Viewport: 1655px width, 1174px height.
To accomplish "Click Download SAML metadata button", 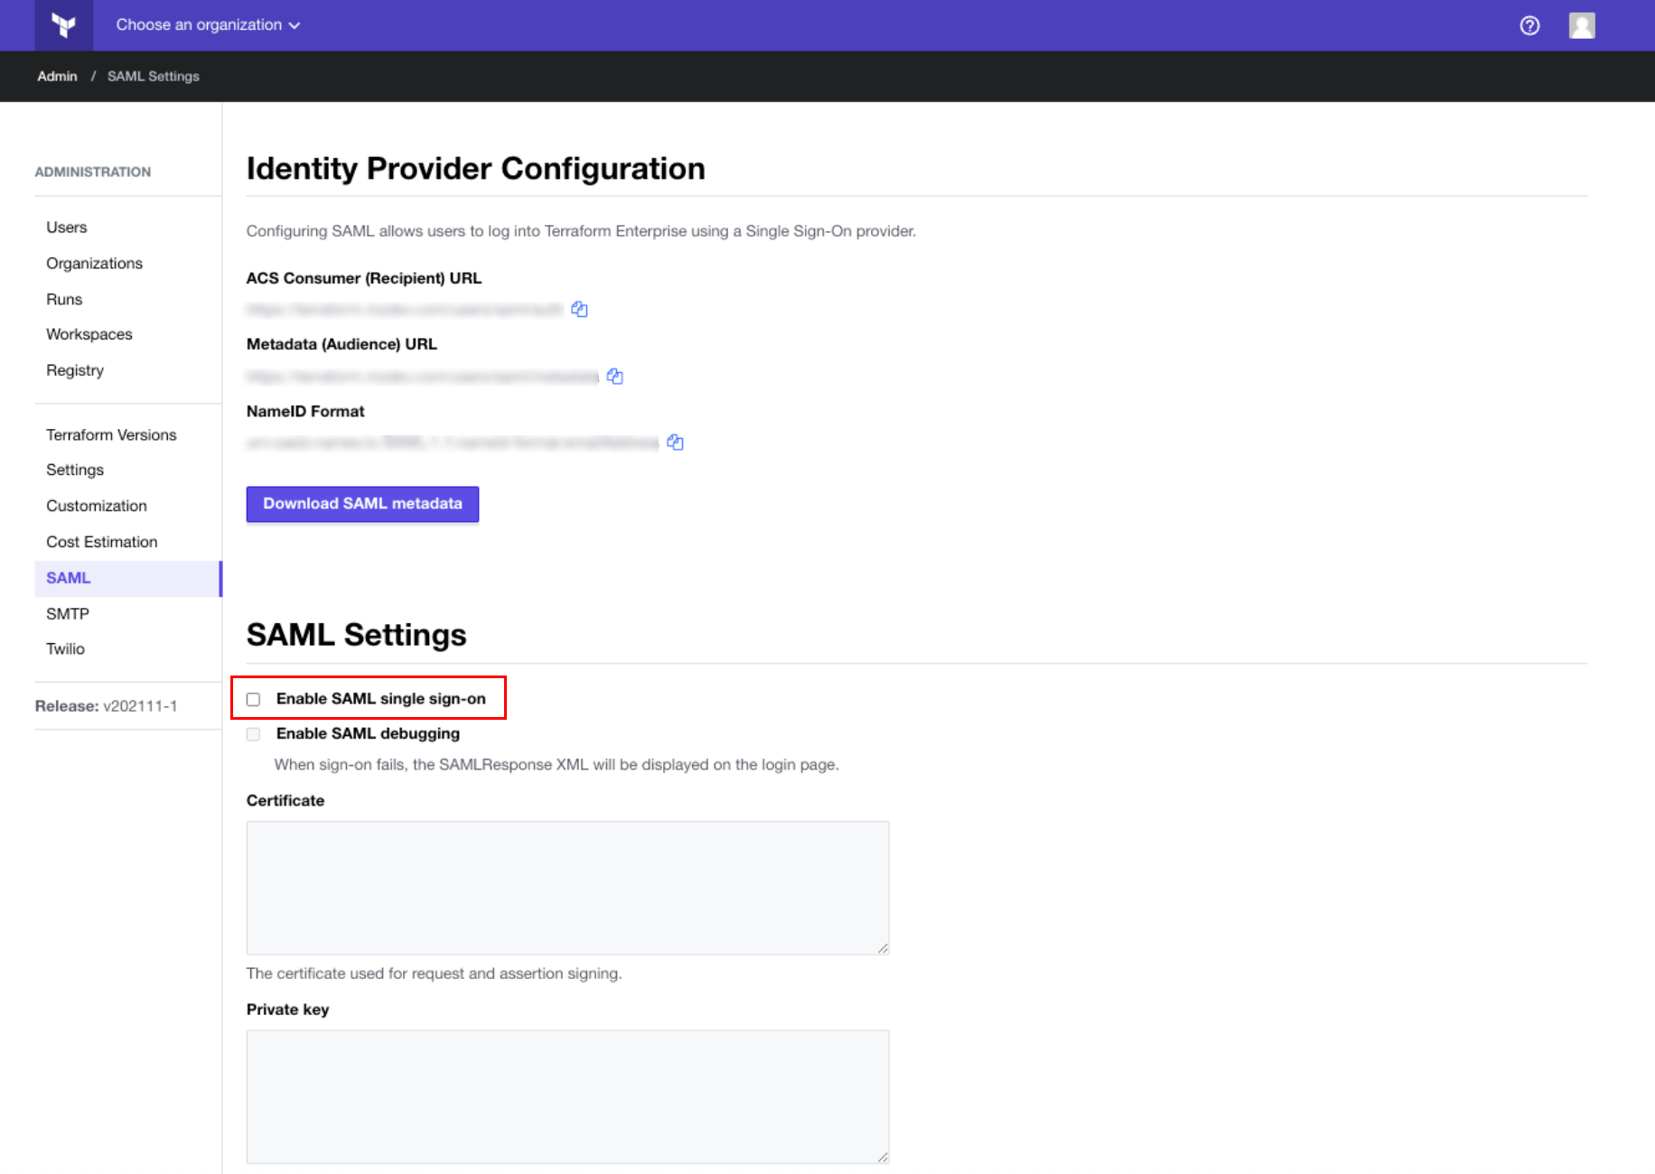I will coord(362,504).
